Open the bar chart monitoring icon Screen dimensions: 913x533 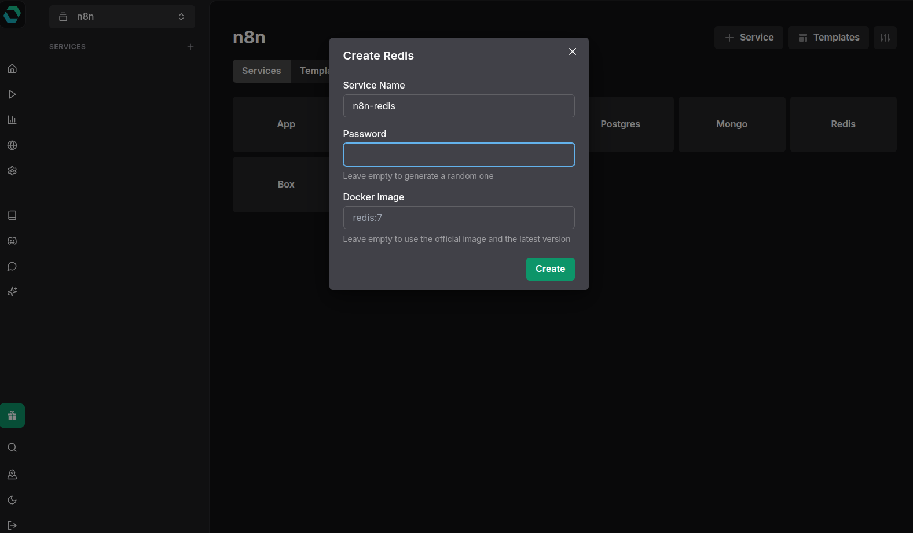tap(12, 120)
